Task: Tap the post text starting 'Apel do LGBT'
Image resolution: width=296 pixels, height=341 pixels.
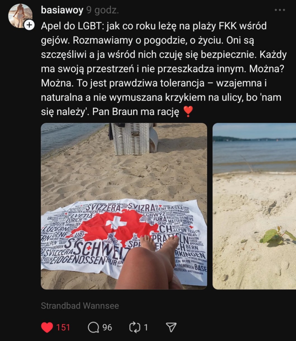Action: (x=164, y=69)
